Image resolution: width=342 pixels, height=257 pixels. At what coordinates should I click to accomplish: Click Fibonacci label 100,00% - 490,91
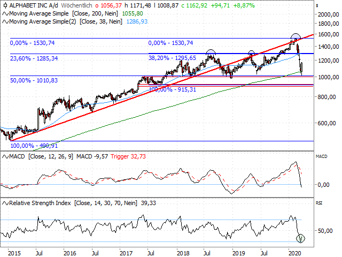click(x=34, y=146)
